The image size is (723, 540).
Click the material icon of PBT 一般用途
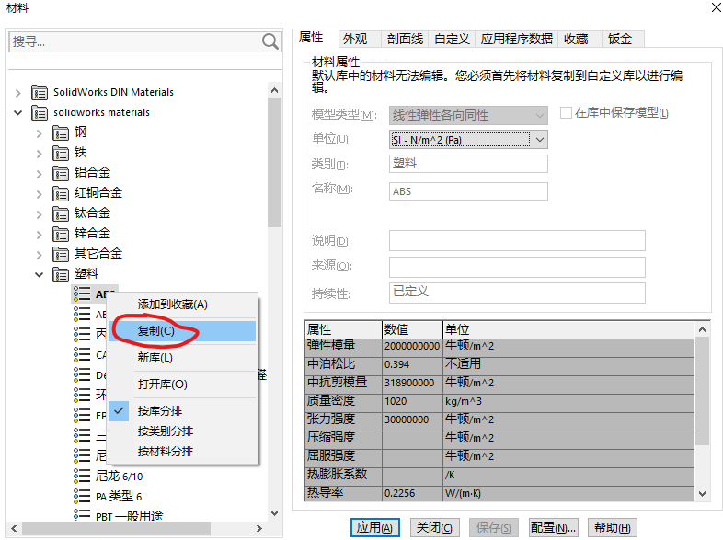pyautogui.click(x=82, y=514)
